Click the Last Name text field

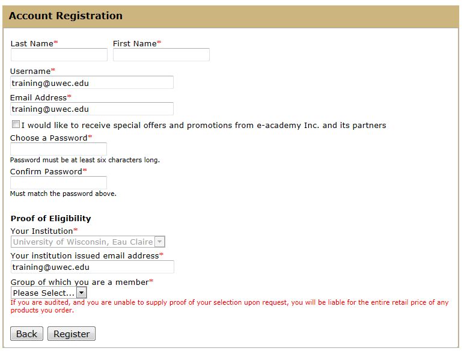point(59,55)
